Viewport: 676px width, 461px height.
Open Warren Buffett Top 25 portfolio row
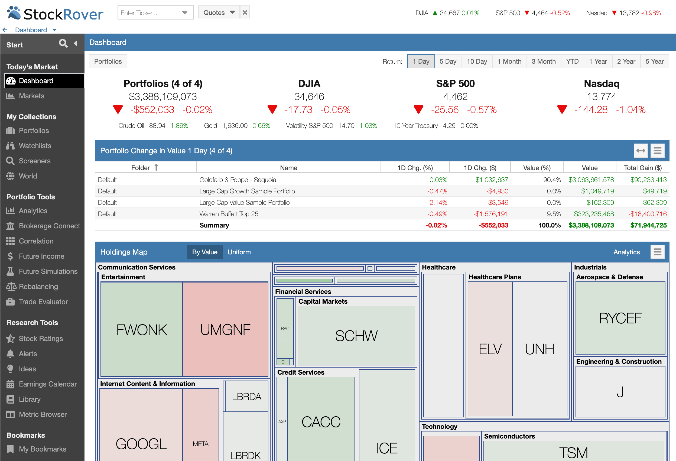[x=382, y=214]
